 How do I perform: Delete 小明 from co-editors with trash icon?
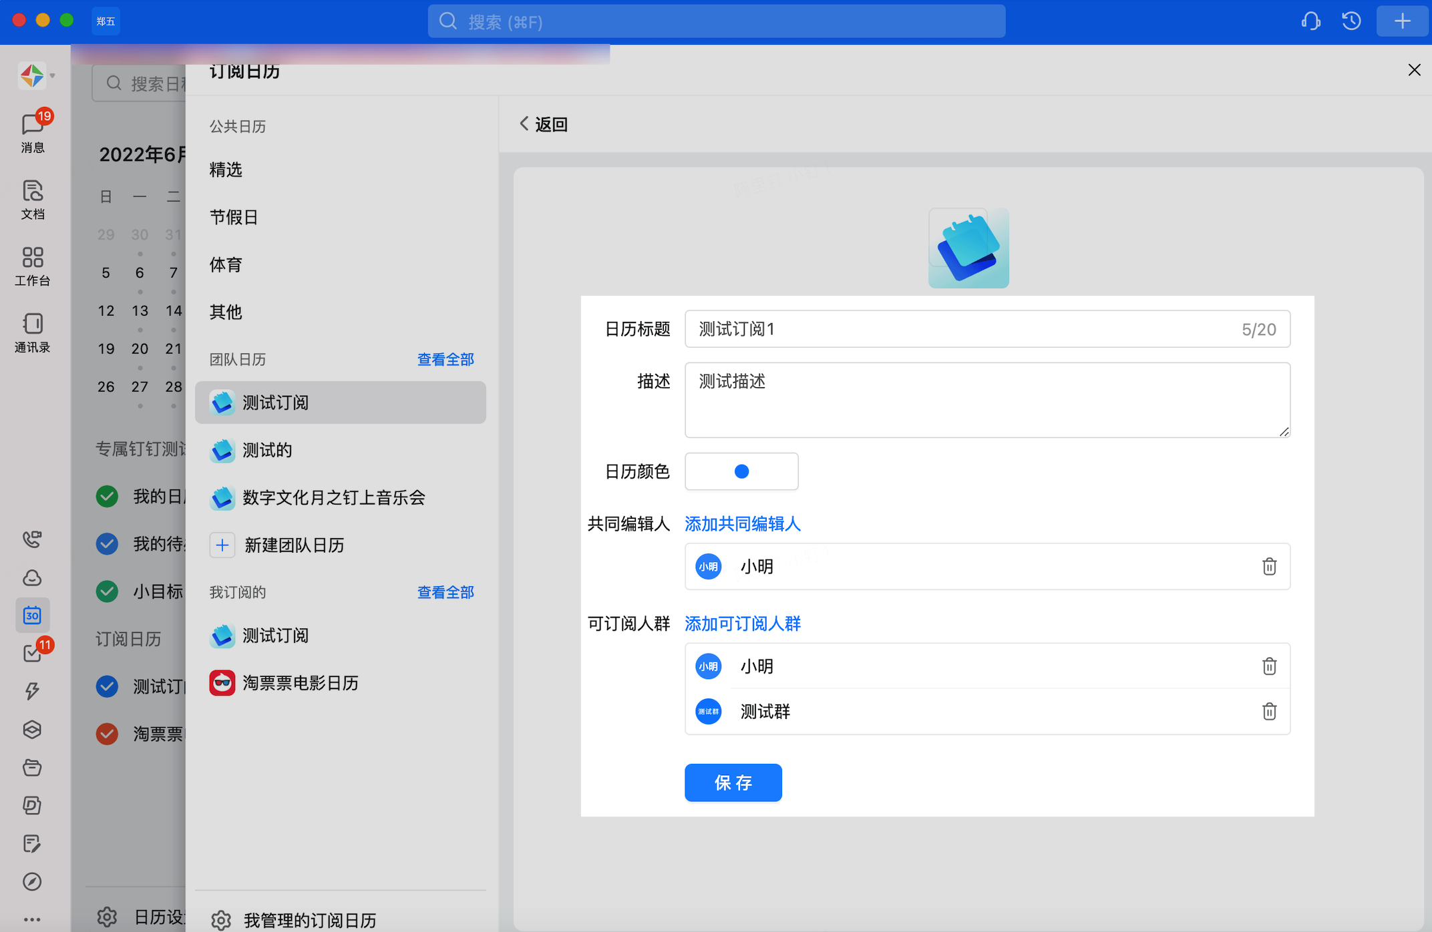point(1269,566)
